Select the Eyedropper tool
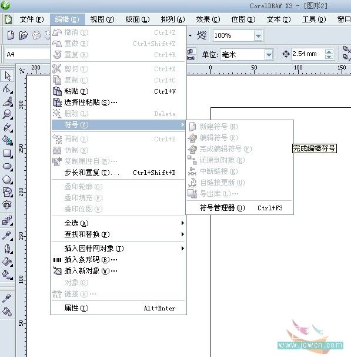The width and height of the screenshot is (351, 357). click(x=8, y=236)
